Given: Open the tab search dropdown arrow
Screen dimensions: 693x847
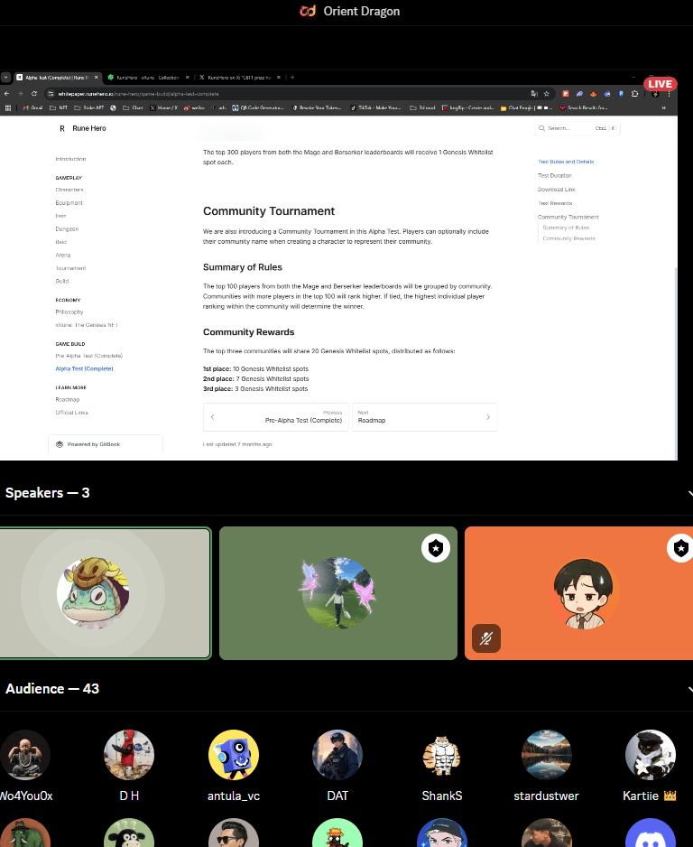Looking at the screenshot, I should [5, 78].
